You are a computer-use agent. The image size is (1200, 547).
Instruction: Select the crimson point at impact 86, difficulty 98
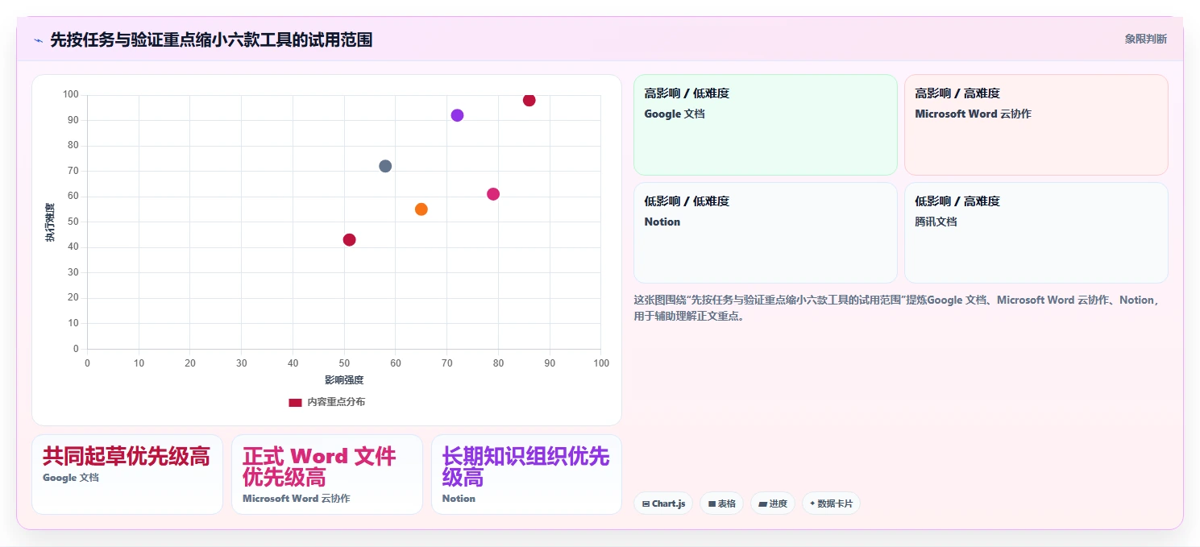coord(529,100)
